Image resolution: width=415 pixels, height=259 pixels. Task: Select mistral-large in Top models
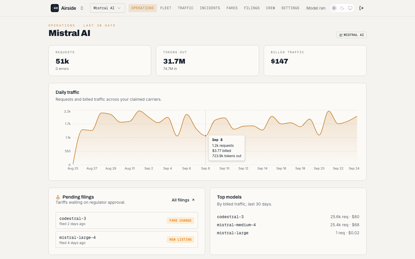(x=233, y=233)
